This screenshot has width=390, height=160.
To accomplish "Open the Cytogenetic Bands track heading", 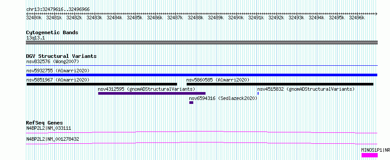I will (x=52, y=32).
